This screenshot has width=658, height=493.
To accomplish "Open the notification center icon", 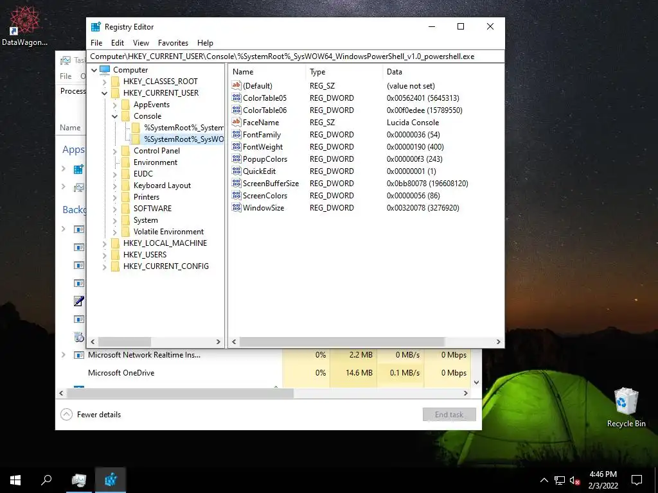I will click(637, 480).
